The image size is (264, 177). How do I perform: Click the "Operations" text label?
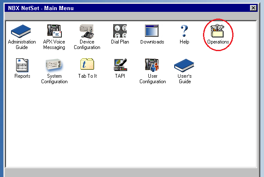point(218,42)
